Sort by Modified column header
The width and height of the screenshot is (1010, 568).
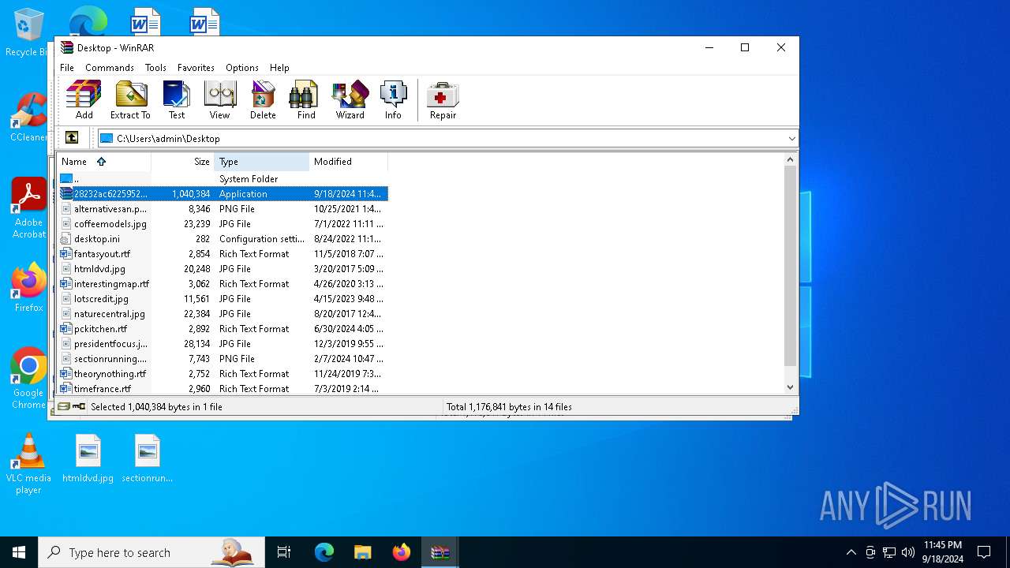(x=349, y=162)
